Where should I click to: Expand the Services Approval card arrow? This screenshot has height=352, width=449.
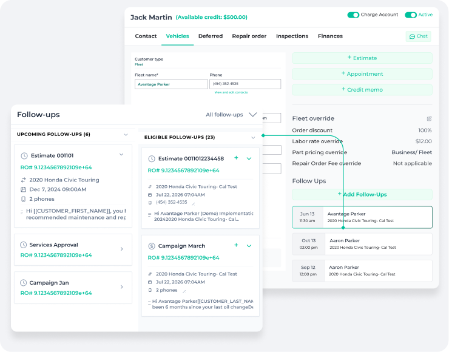122,249
